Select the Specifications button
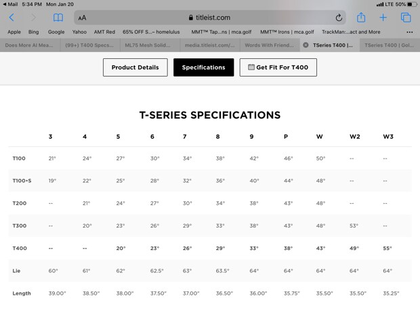Image resolution: width=420 pixels, height=315 pixels. (203, 67)
